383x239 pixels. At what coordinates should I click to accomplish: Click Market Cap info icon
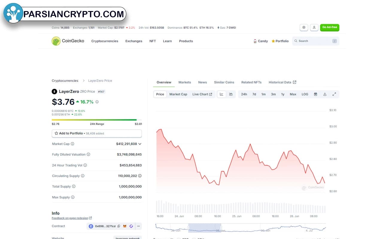[72, 144]
